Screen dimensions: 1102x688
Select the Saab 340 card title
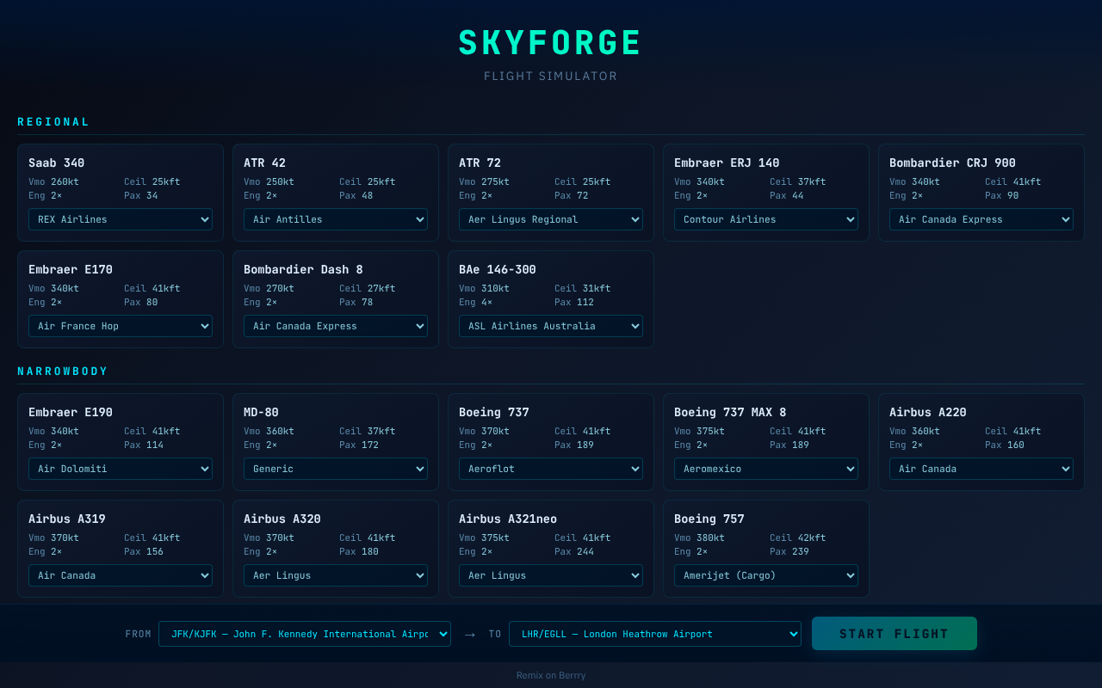57,163
